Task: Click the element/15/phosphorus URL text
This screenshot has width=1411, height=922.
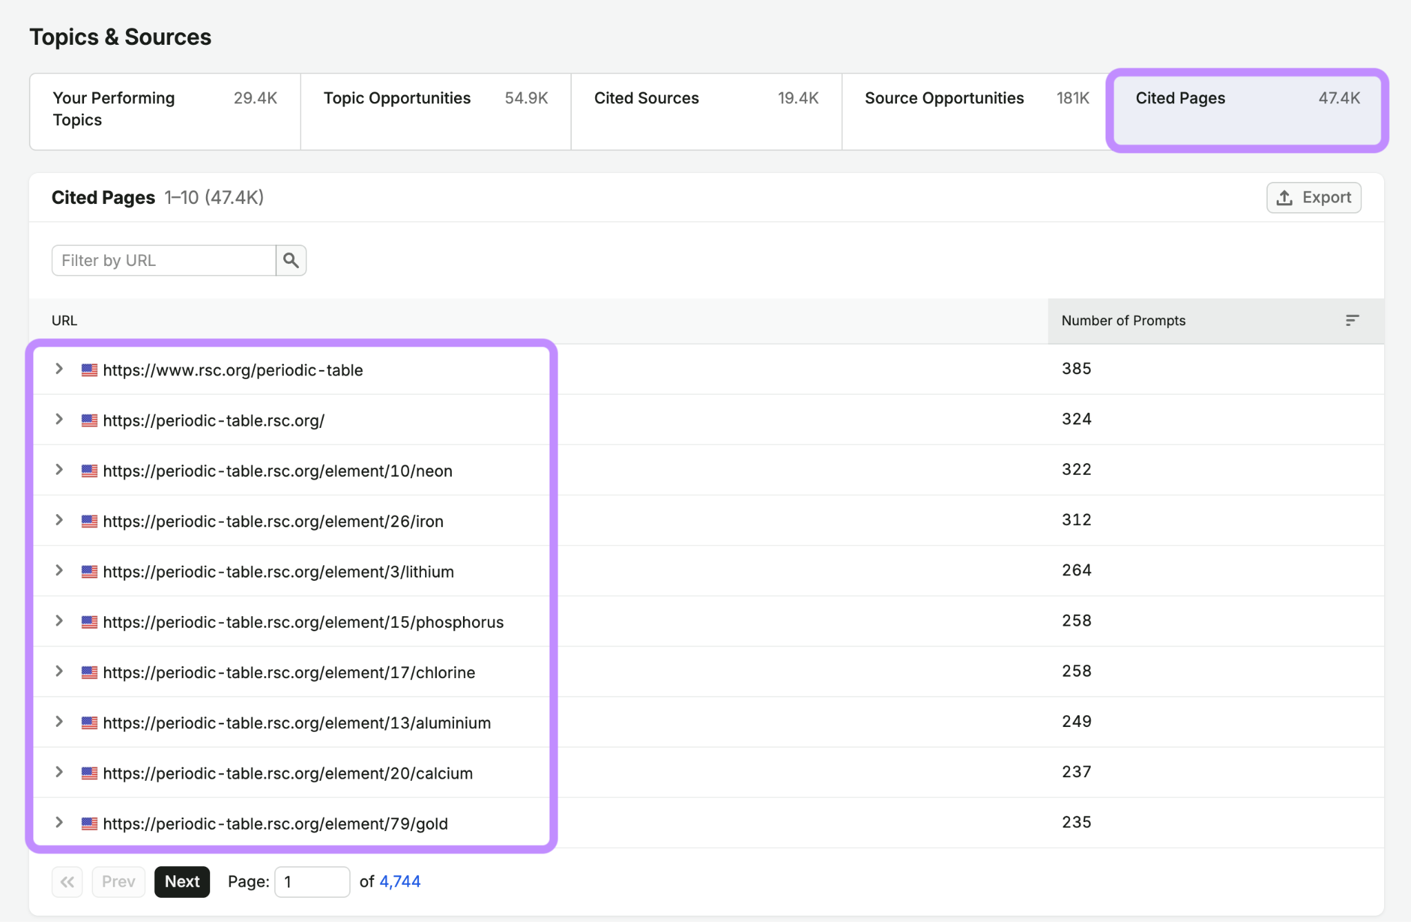Action: pyautogui.click(x=303, y=622)
